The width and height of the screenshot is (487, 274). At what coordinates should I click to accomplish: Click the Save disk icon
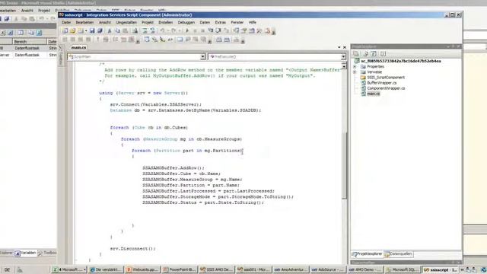92,30
